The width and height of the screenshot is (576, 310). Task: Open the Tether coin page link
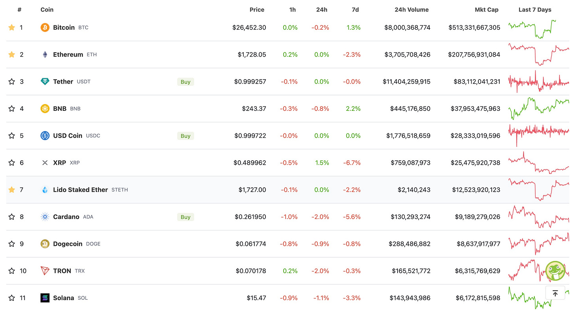pyautogui.click(x=63, y=82)
